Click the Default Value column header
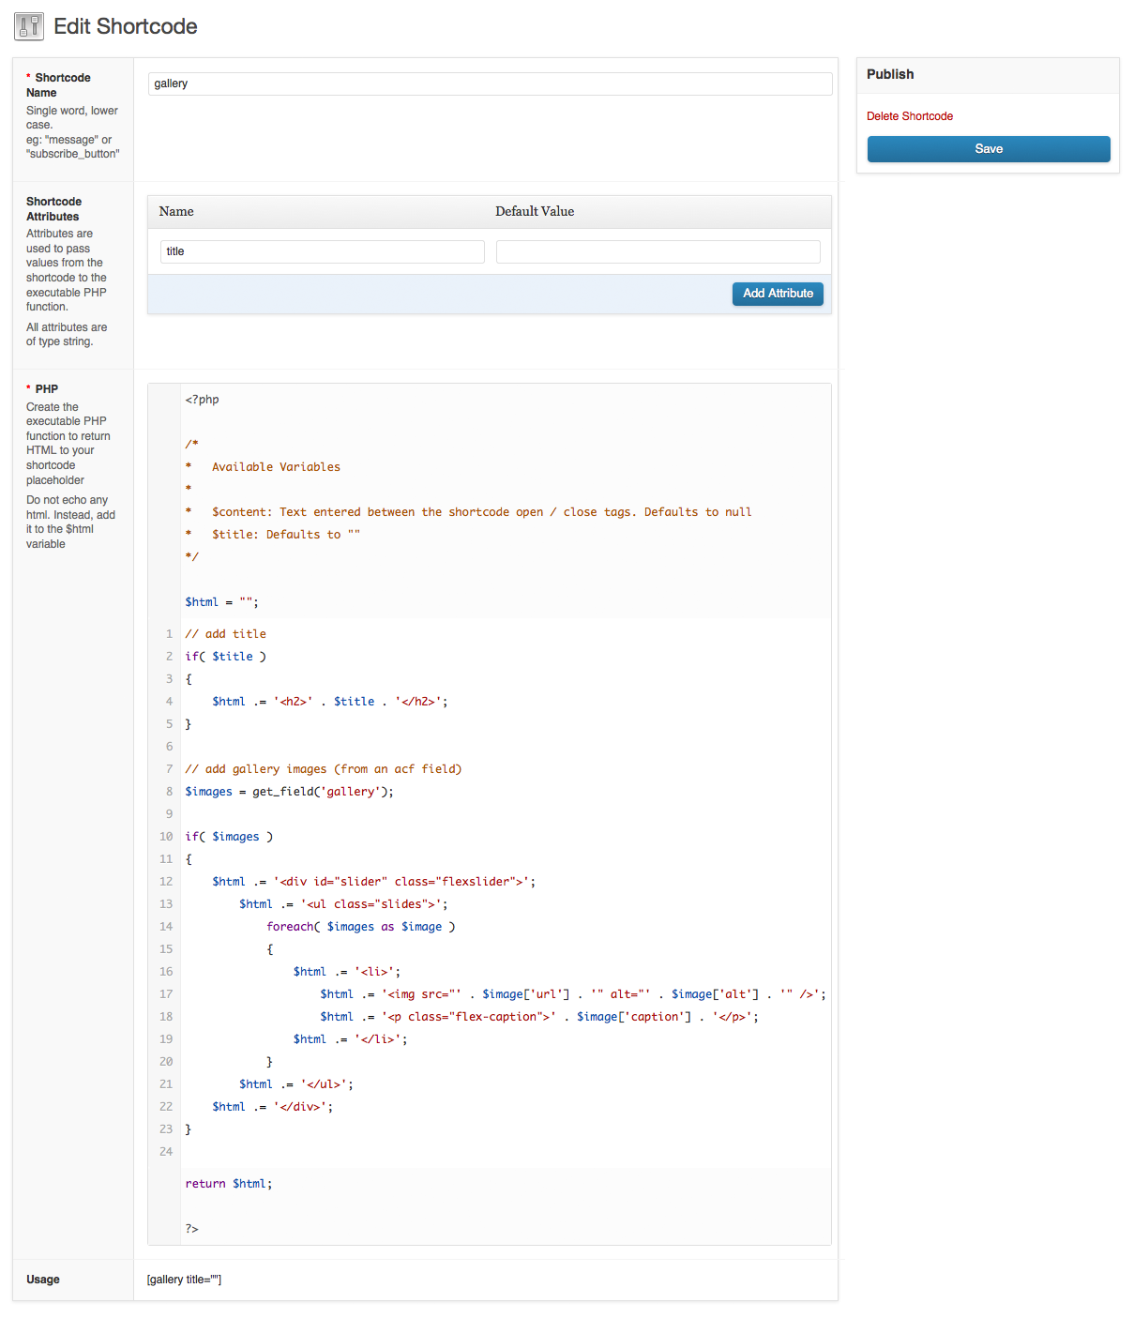Viewport: 1134px width, 1318px height. pos(535,212)
